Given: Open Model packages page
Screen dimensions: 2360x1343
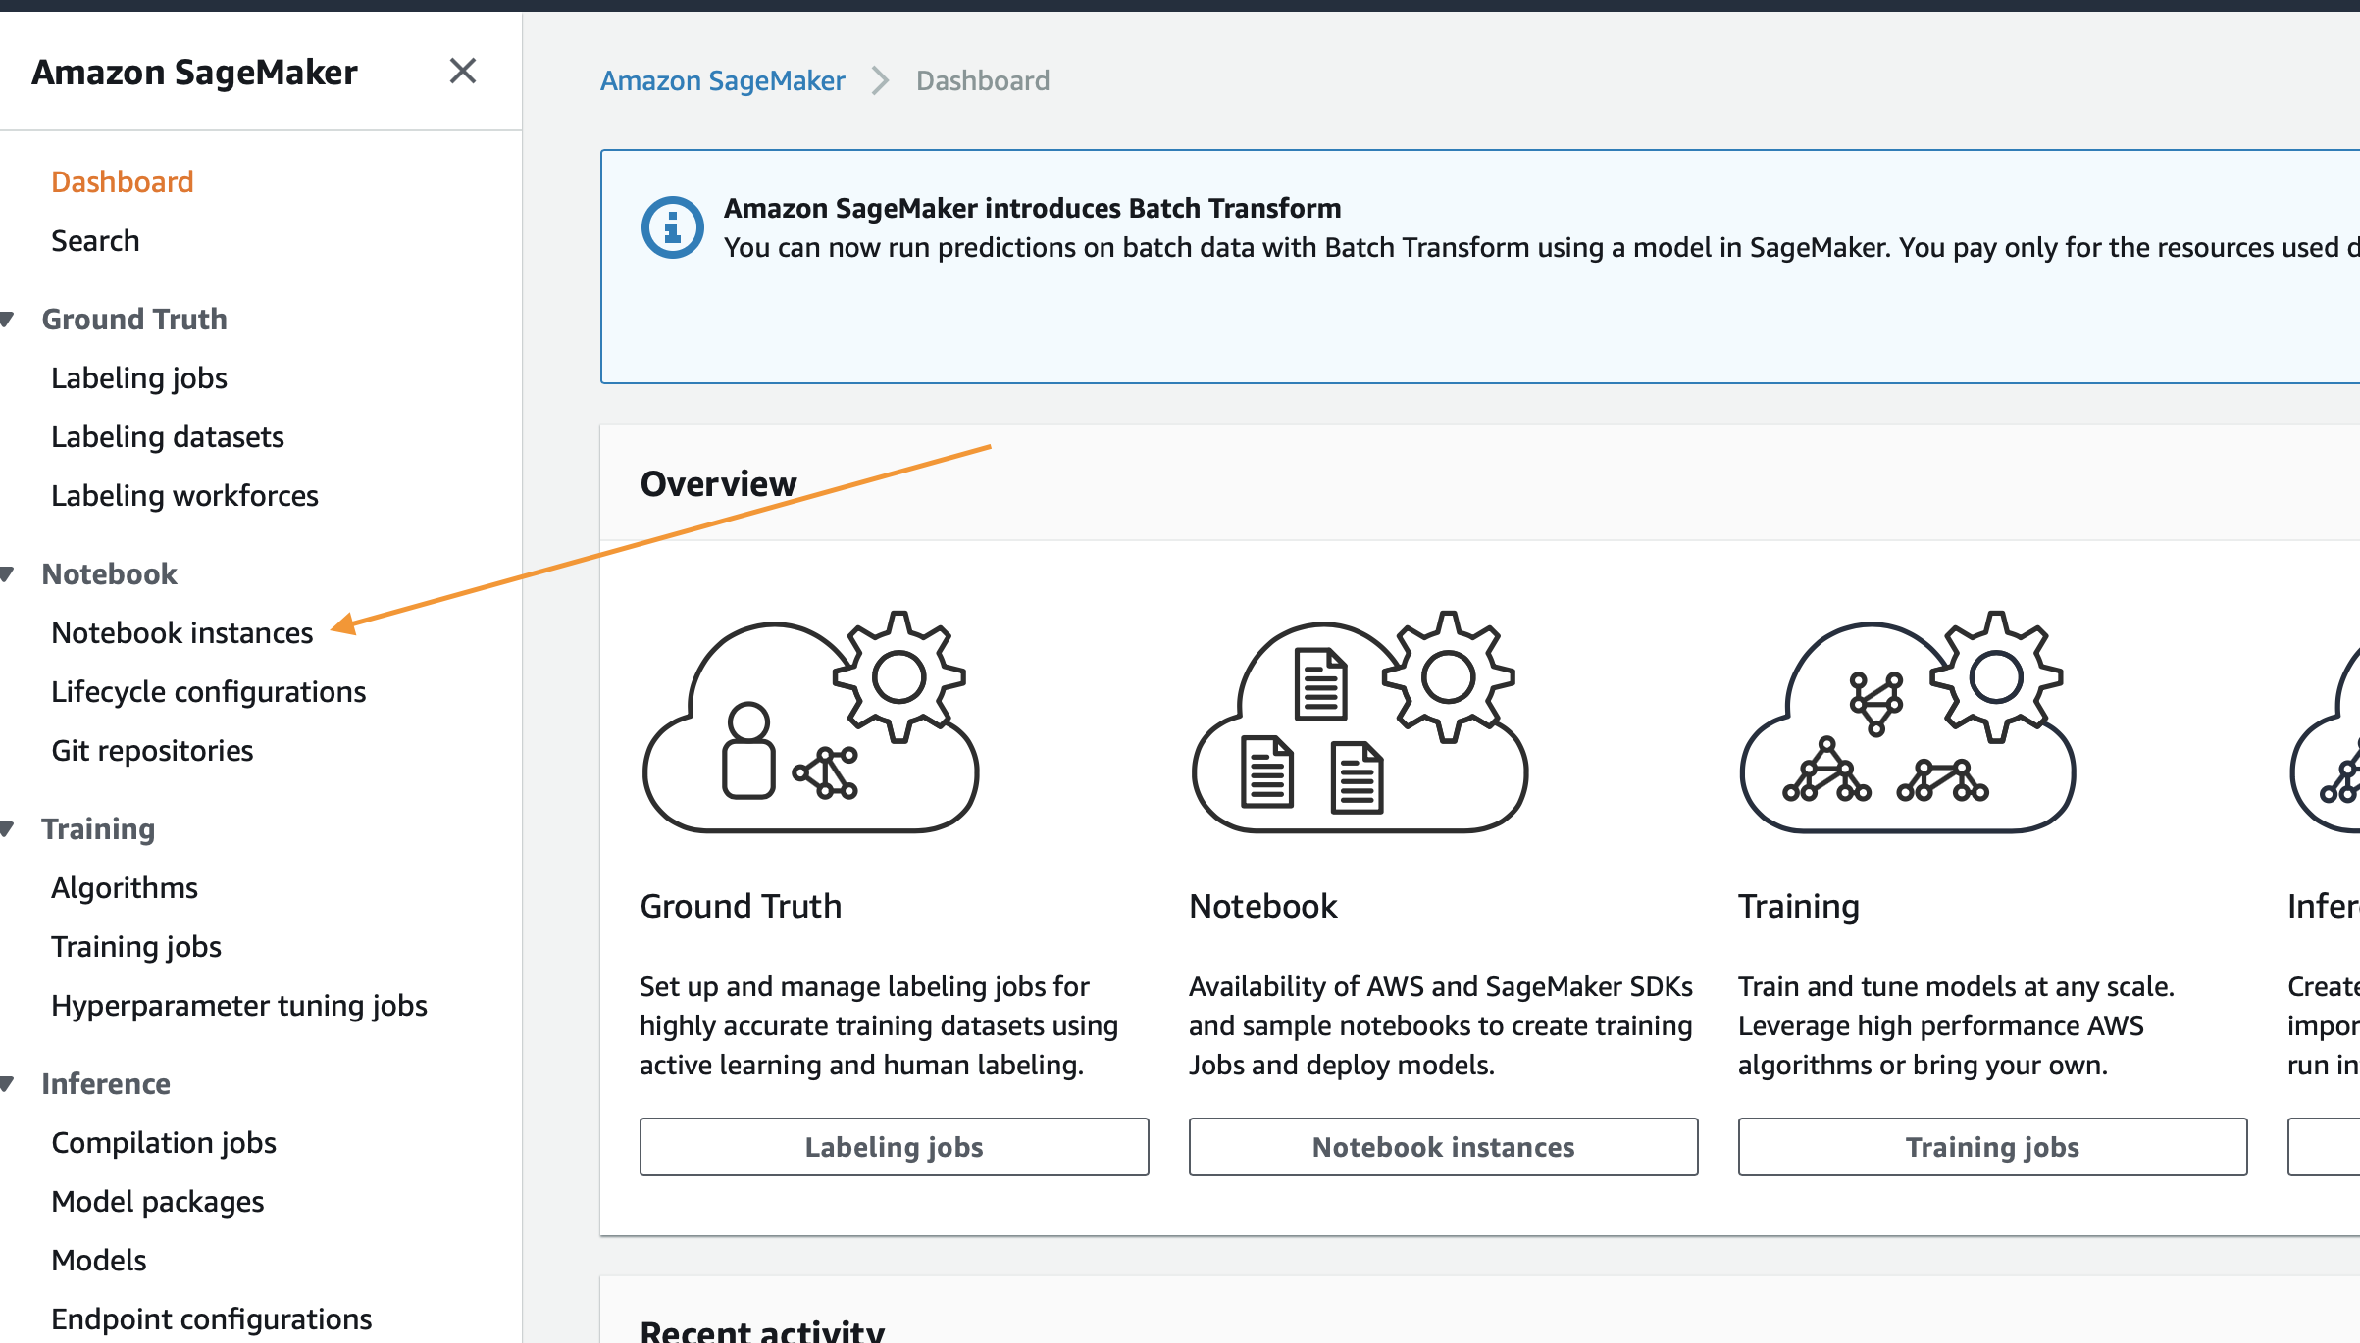Looking at the screenshot, I should pos(158,1202).
